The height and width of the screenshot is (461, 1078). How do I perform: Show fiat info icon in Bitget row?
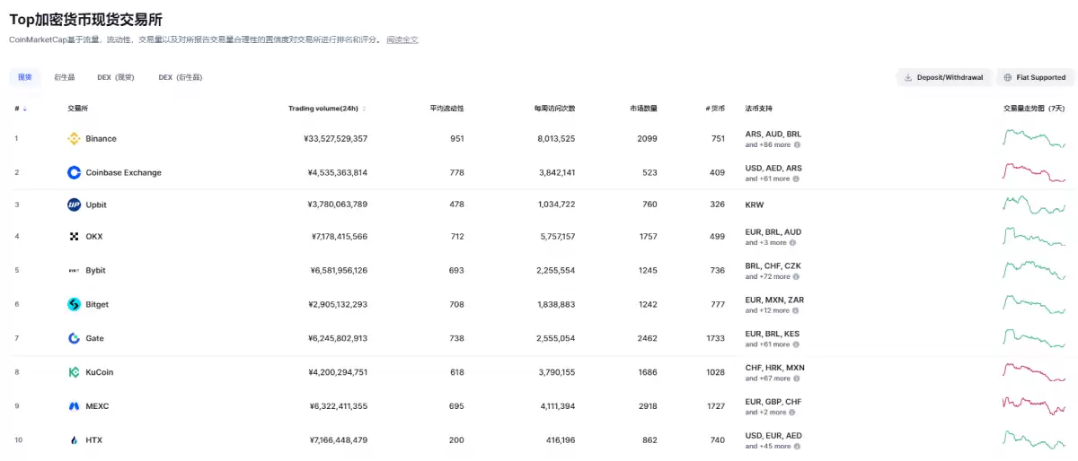[797, 310]
